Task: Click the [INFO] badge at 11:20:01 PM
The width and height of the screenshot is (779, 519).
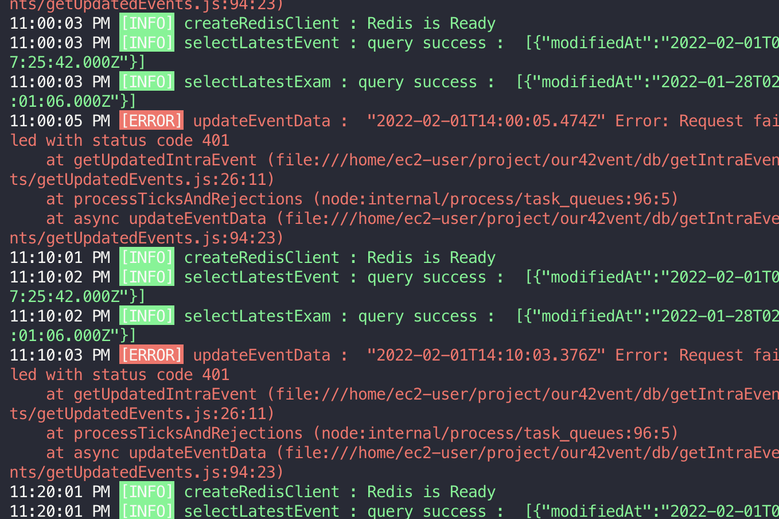Action: 146,491
